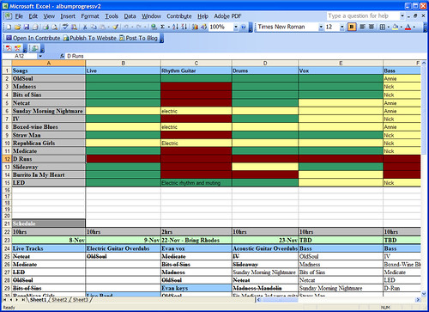The image size is (429, 312).
Task: Click the Open folder icon
Action: pos(17,27)
